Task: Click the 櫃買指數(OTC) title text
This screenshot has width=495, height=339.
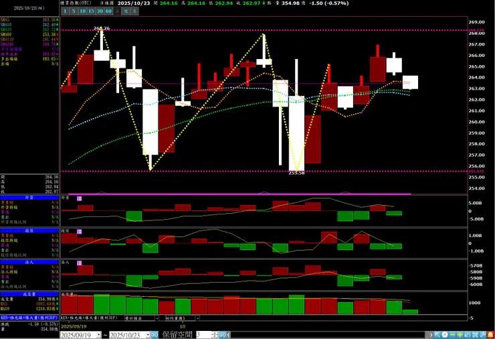Action: 76,3
